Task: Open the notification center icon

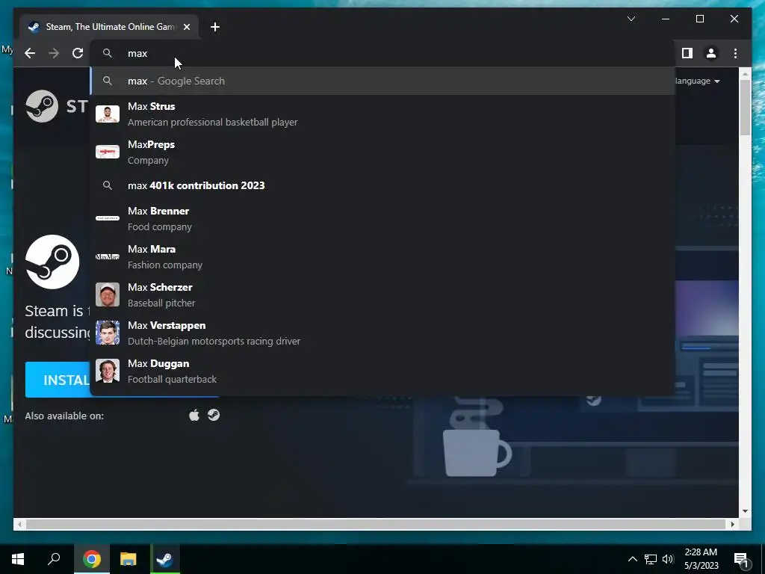Action: (742, 559)
